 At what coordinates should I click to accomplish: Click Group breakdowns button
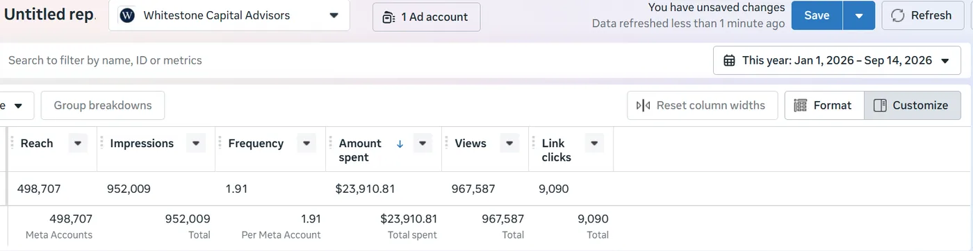pos(103,105)
